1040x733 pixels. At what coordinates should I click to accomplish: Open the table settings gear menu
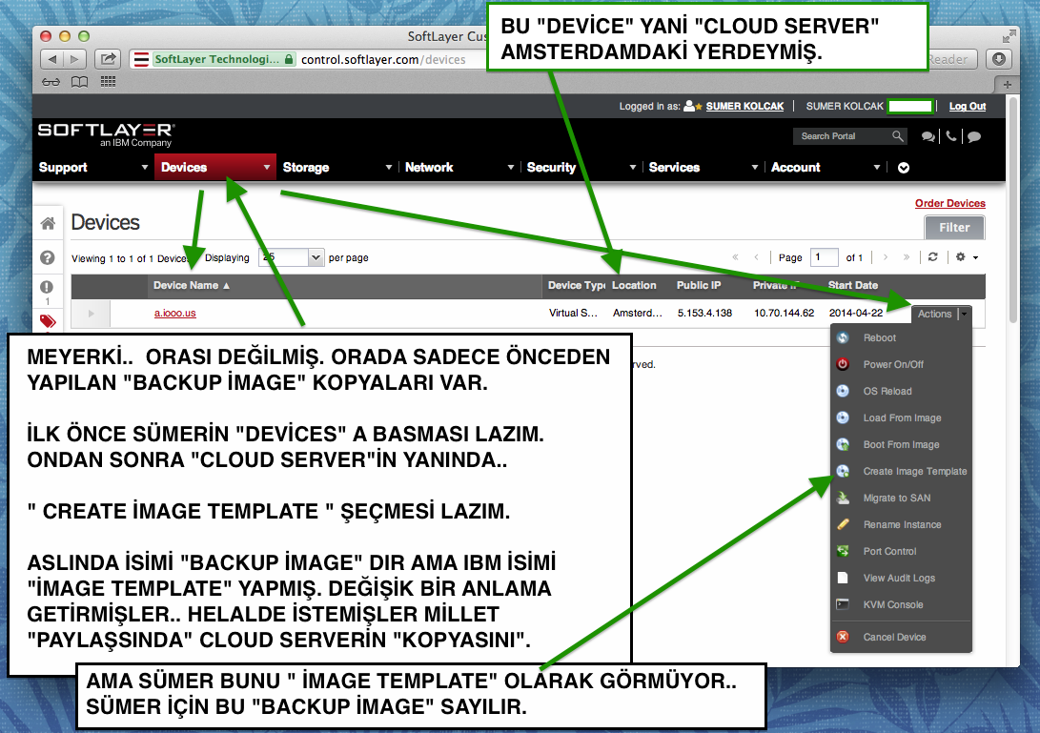coord(967,257)
